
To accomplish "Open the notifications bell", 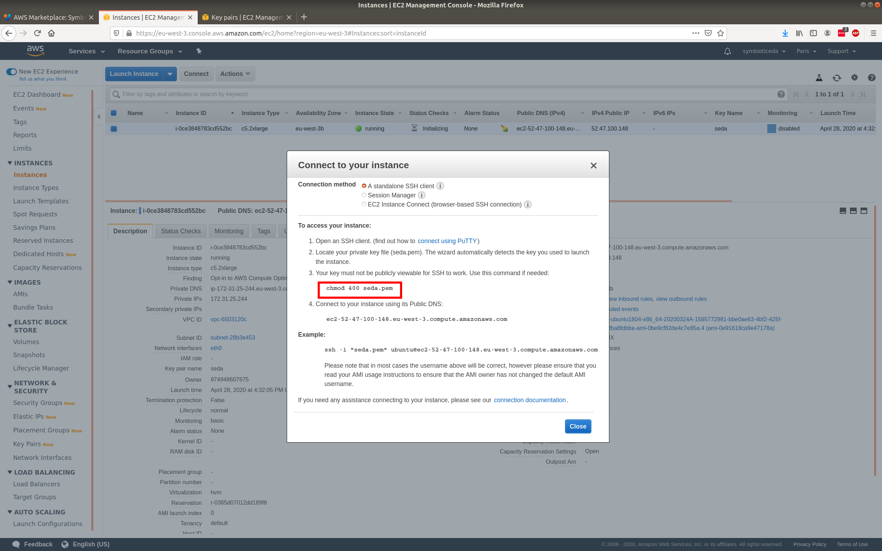I will tap(727, 51).
